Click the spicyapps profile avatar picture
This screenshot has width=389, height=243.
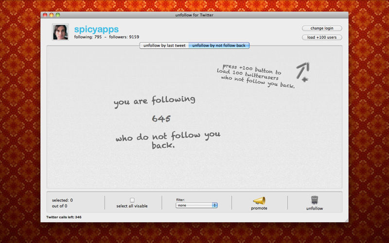click(x=60, y=32)
